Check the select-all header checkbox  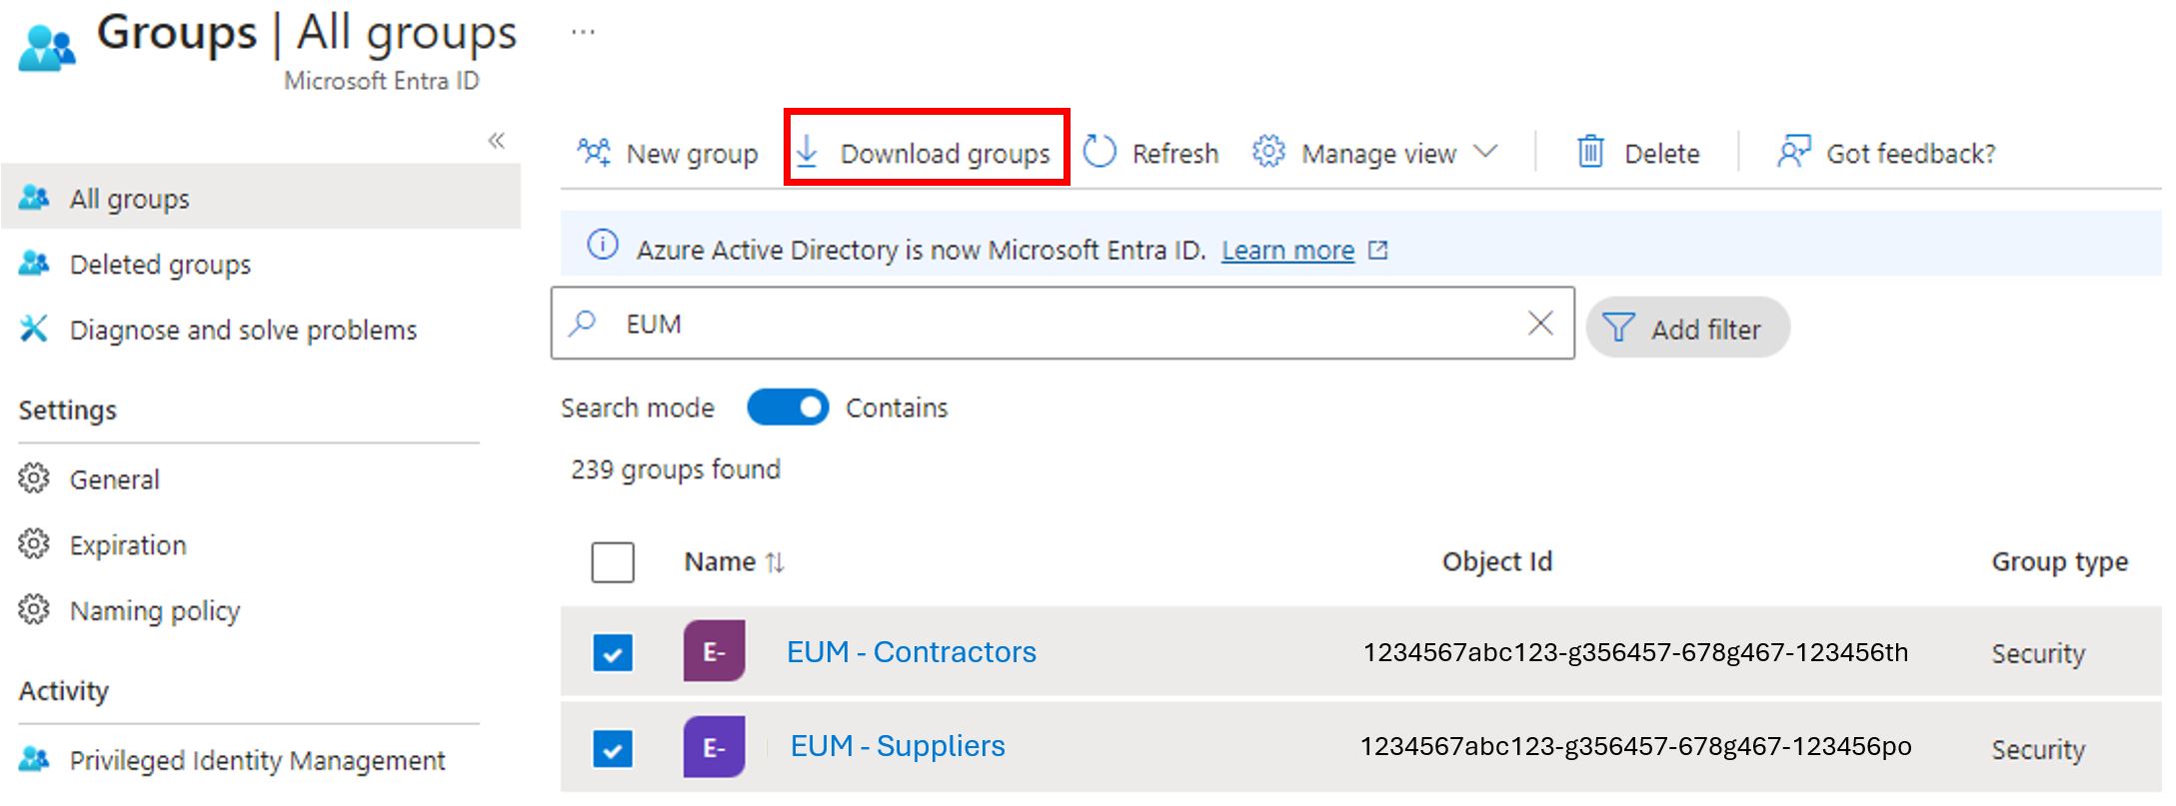[613, 562]
